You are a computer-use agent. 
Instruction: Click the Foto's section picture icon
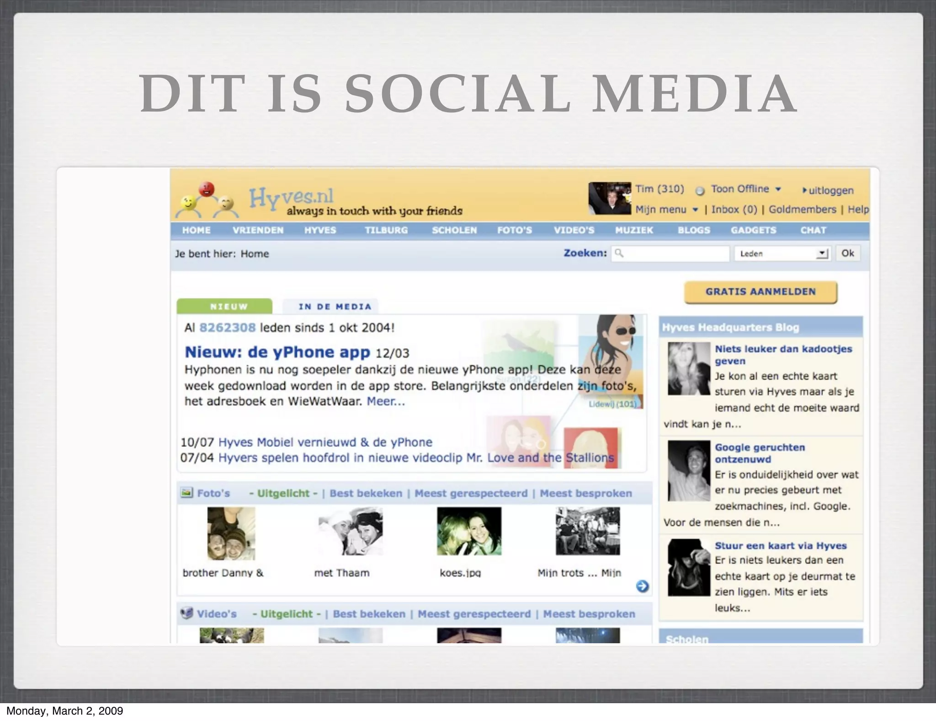(186, 493)
